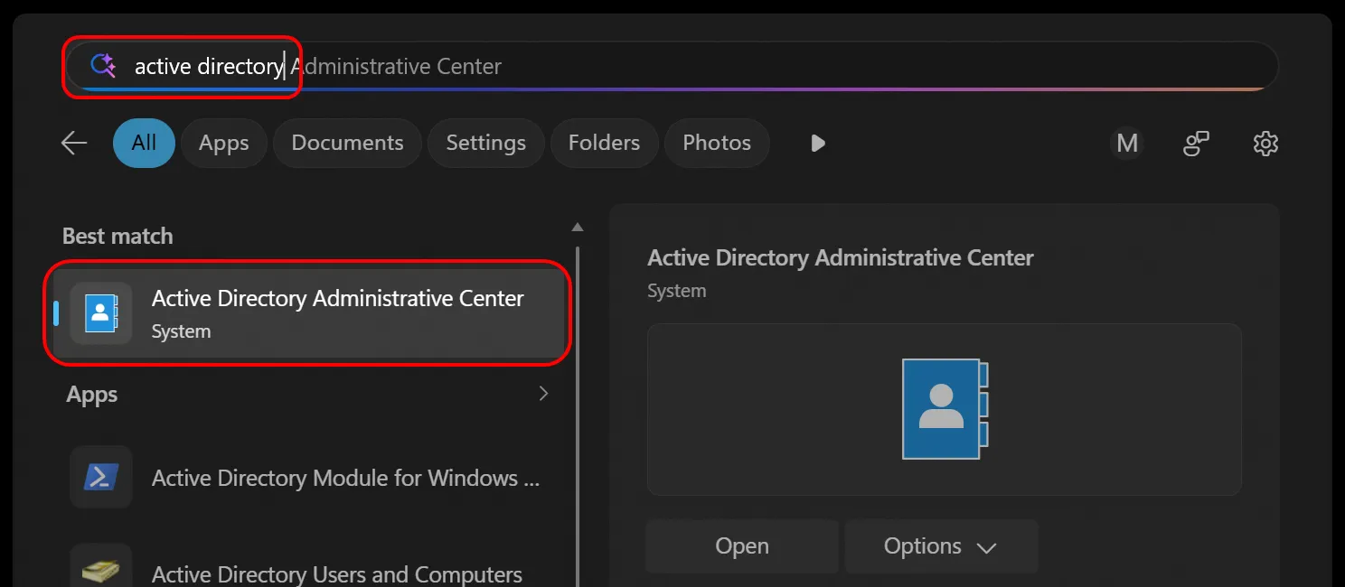Open search settings gear icon

point(1265,143)
